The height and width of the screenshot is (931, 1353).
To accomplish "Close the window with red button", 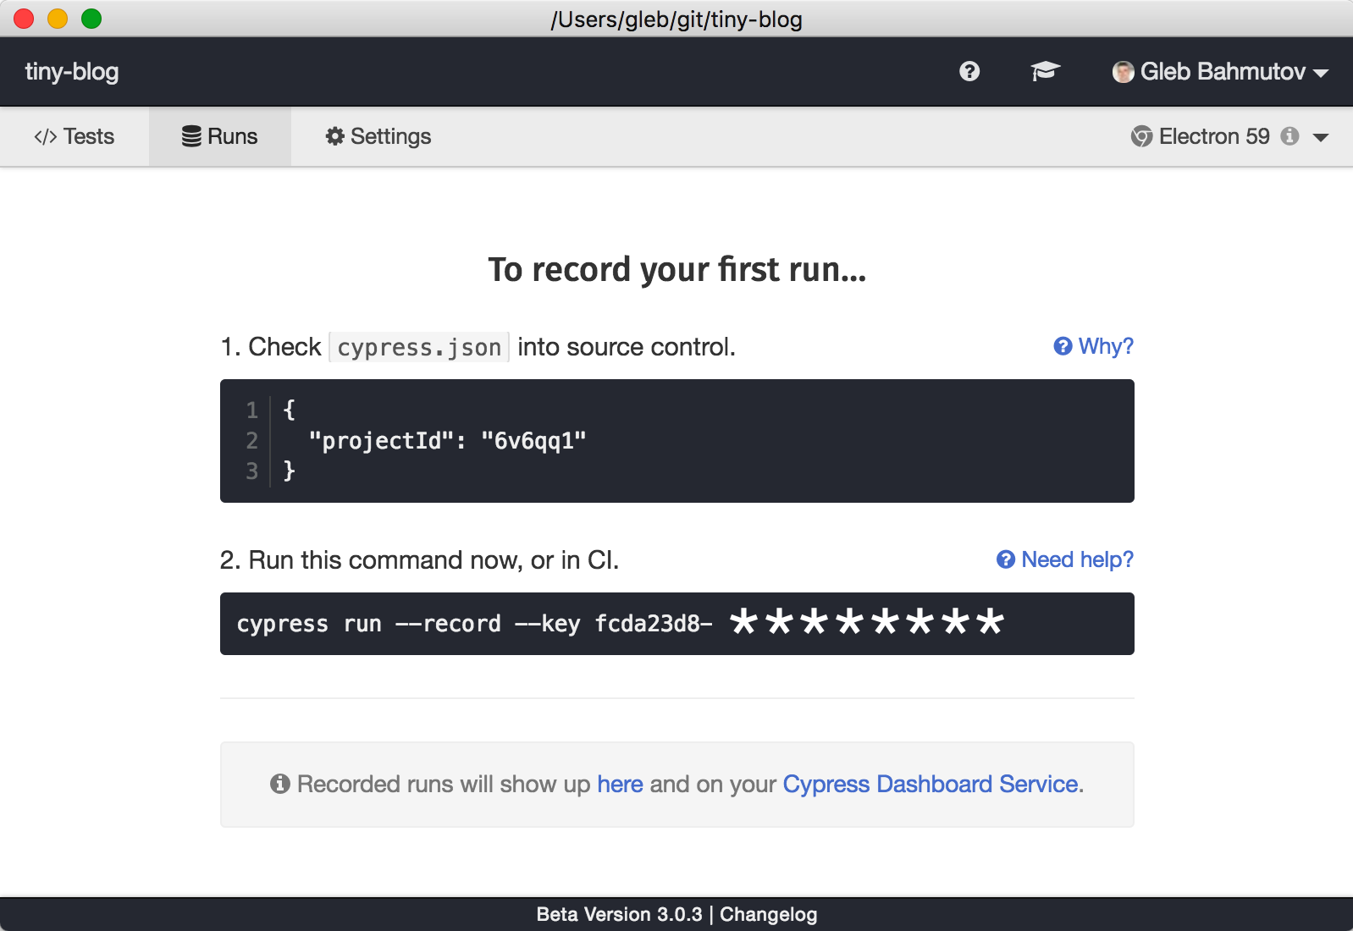I will click(24, 19).
